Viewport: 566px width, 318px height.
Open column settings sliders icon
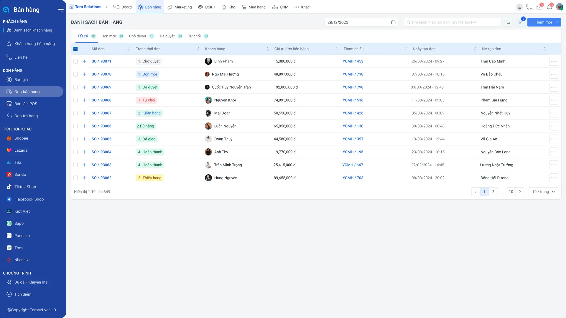pyautogui.click(x=509, y=22)
